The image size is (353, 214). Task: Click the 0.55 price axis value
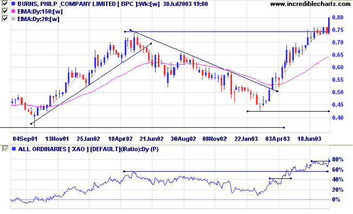[x=338, y=80]
